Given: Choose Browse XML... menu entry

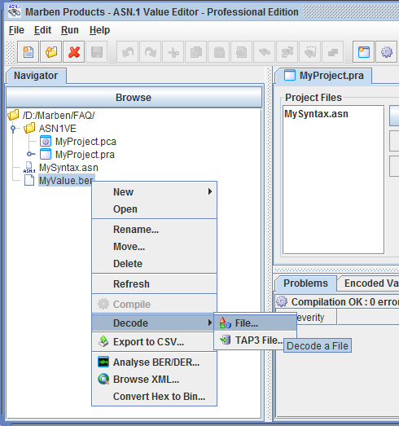Looking at the screenshot, I should pos(154,379).
